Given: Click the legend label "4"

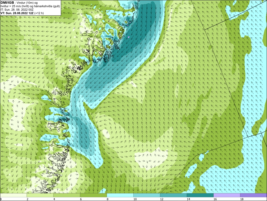Looking at the screenshot, I should pyautogui.click(x=54, y=199).
